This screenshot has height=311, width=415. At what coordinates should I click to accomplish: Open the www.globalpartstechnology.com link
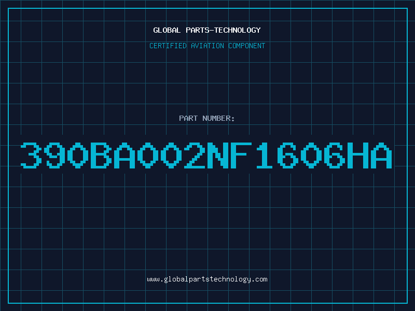207,279
